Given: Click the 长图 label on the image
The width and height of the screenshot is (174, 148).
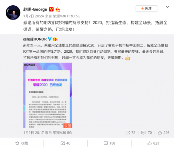Looking at the screenshot, I should (x=68, y=126).
